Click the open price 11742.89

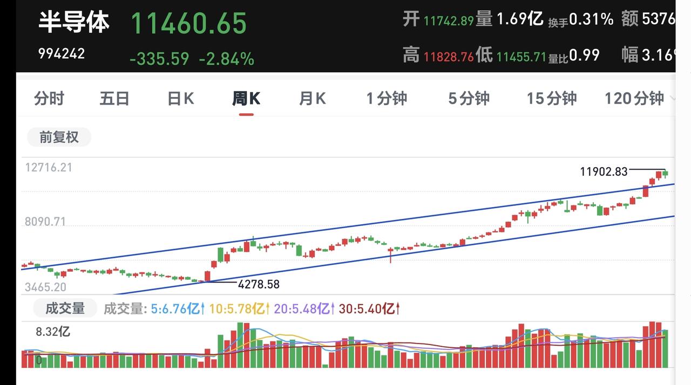click(x=448, y=20)
